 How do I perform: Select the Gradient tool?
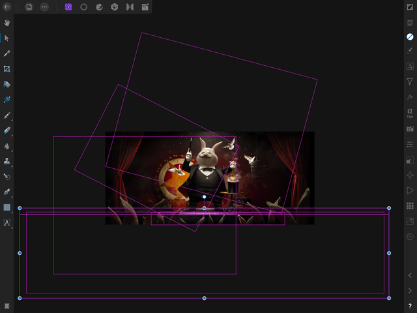point(7,100)
